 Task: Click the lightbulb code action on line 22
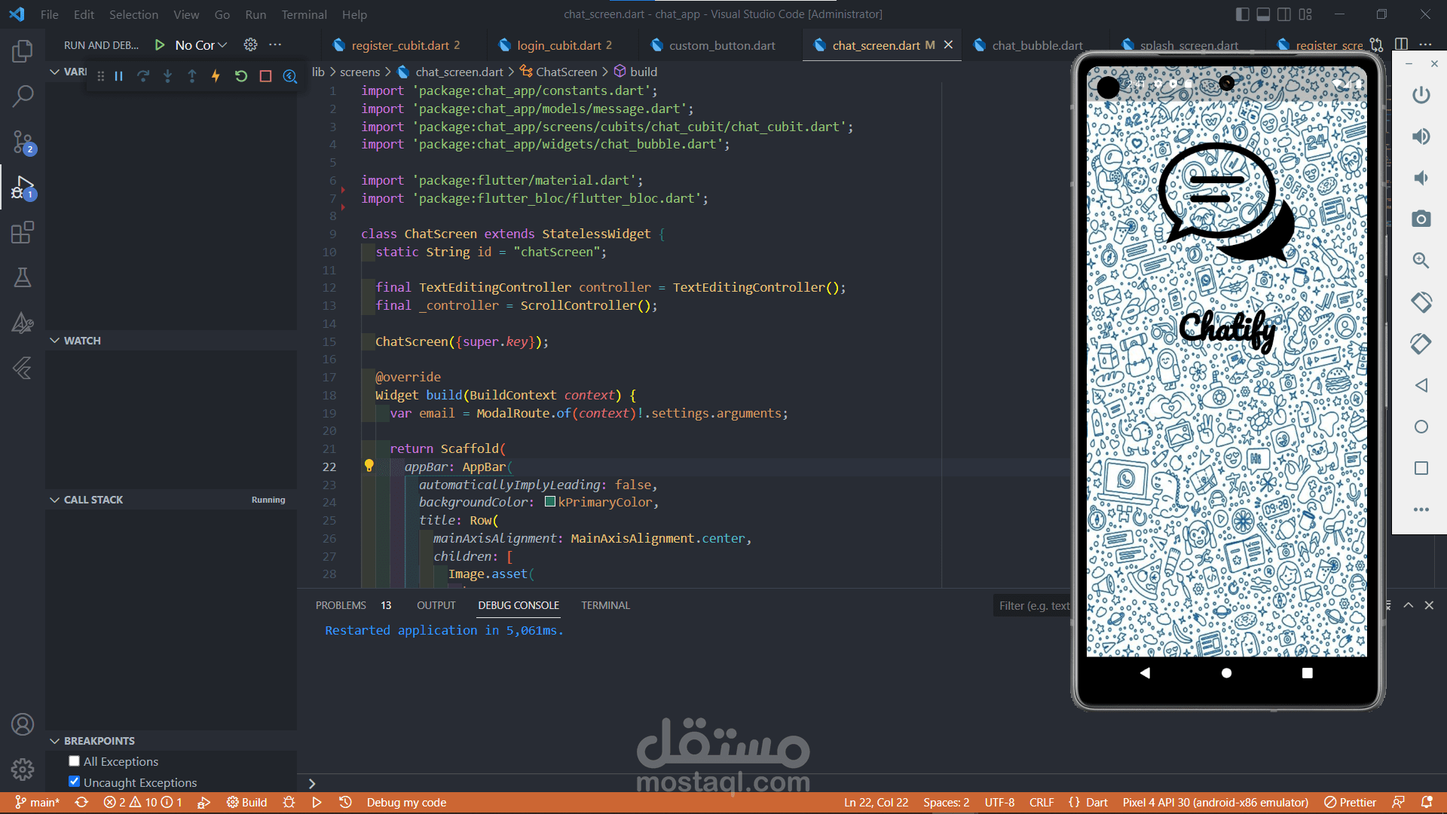(369, 466)
